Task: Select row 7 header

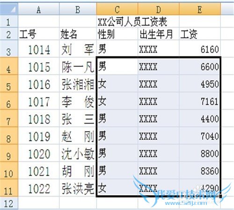Action: point(9,118)
